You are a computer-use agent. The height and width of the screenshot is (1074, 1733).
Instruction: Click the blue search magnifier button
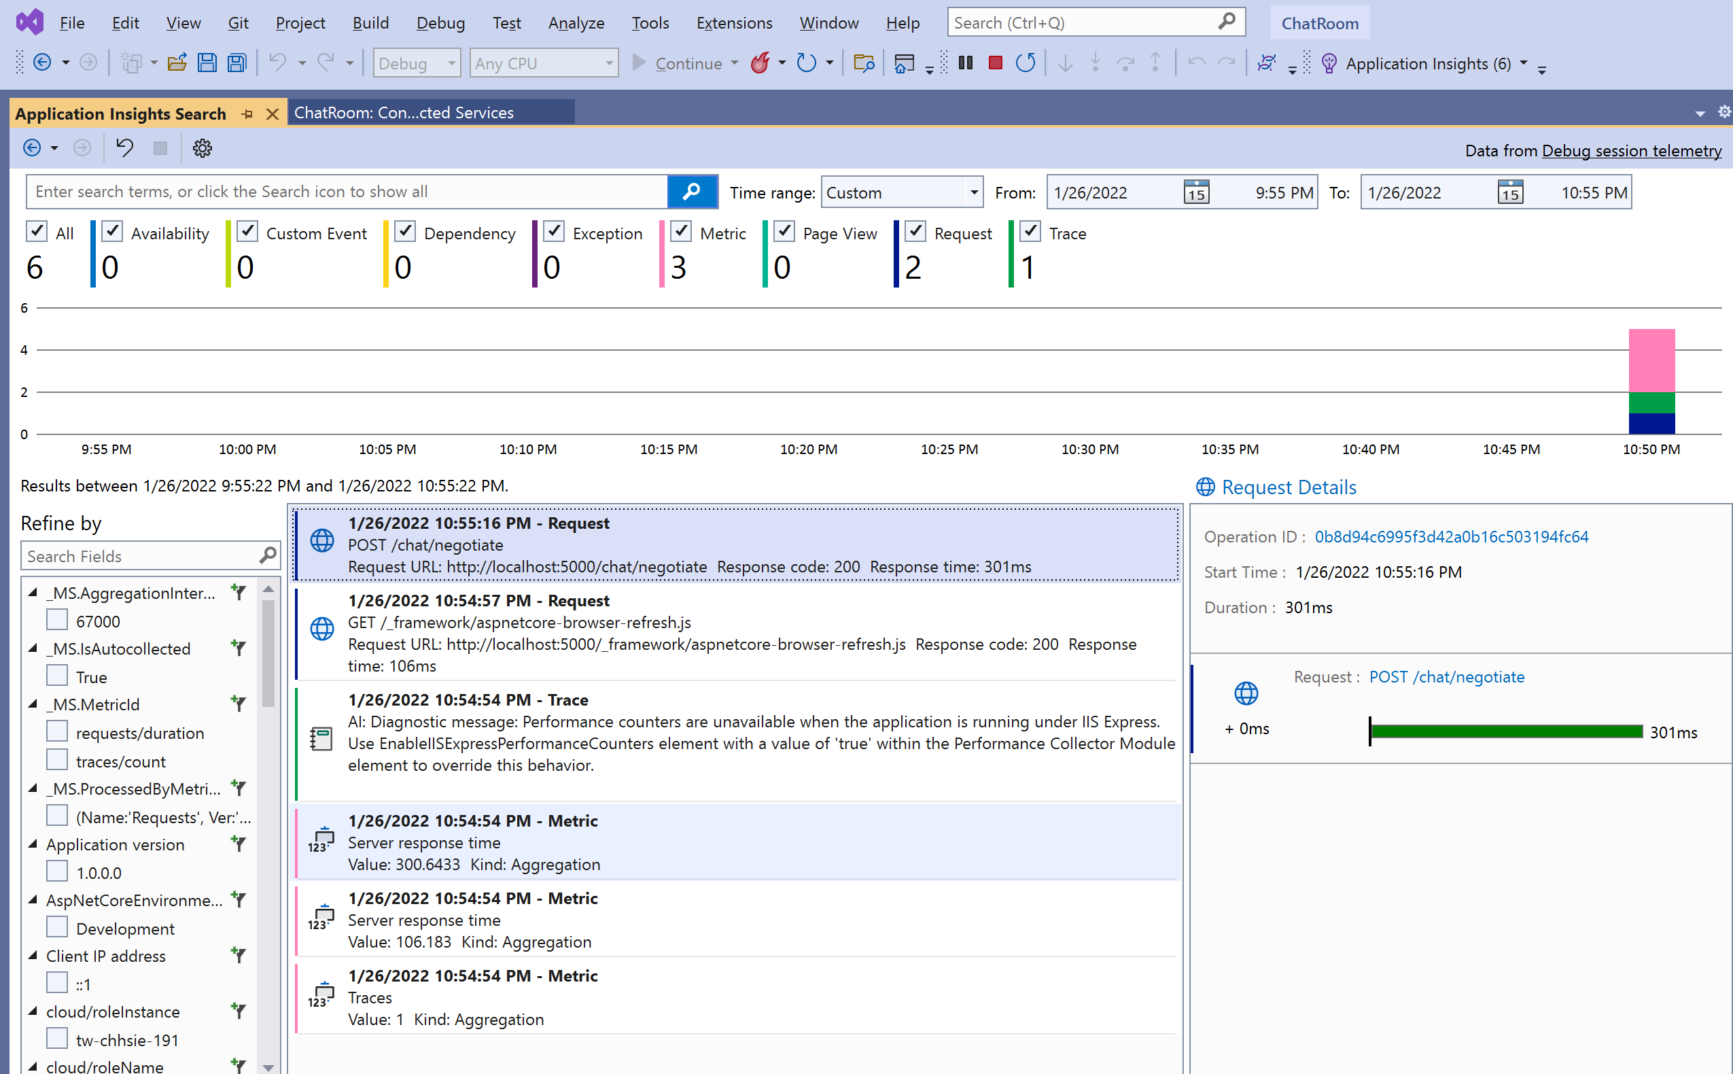(x=693, y=192)
